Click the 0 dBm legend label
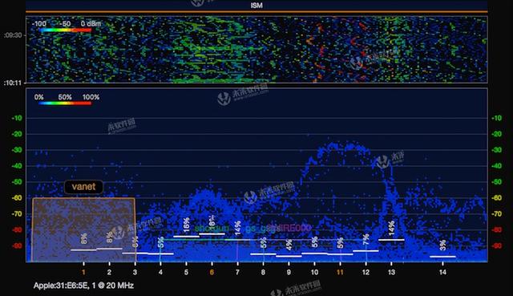The width and height of the screenshot is (513, 296). click(91, 23)
